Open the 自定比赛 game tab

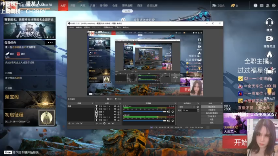point(152,6)
